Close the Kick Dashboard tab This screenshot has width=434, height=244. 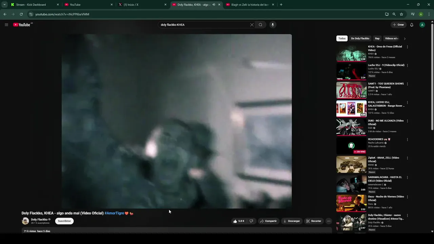pyautogui.click(x=58, y=5)
